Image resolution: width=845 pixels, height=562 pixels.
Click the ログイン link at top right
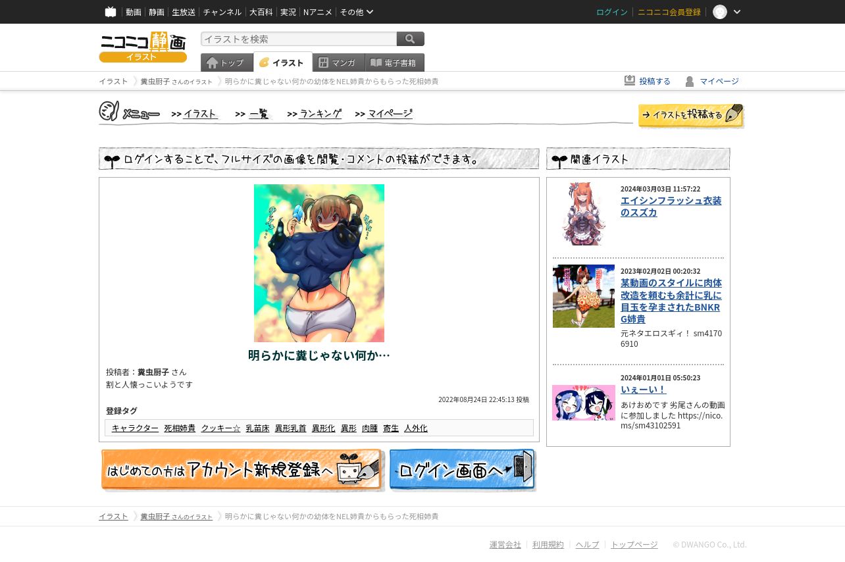tap(612, 12)
